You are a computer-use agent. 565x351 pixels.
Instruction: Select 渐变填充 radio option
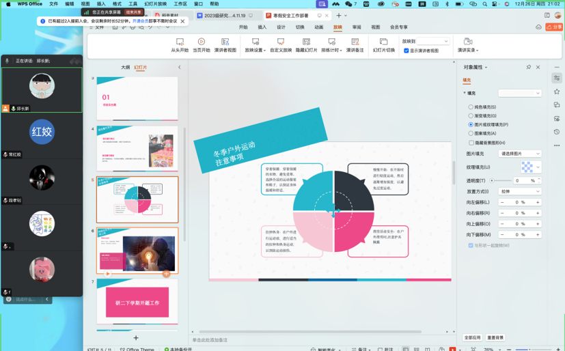(471, 116)
